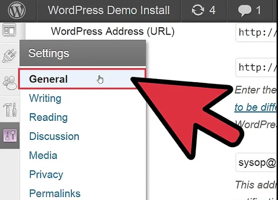Open the comments bubble showing 1
278x200 pixels.
(x=249, y=10)
